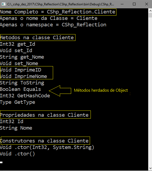Click the blinking console cursor
Screen dimensions: 152x171
tap(1, 162)
